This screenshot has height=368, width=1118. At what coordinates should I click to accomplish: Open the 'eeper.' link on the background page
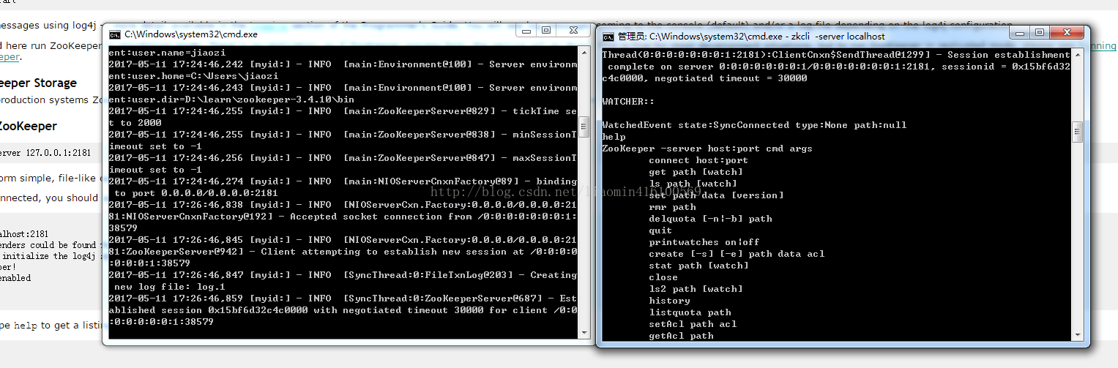(10, 57)
